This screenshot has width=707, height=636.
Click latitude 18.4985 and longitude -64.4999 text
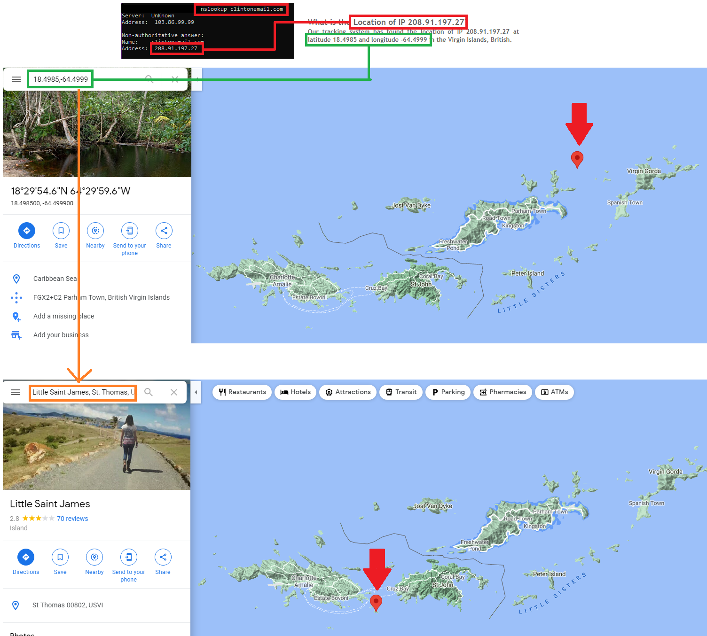coord(367,39)
